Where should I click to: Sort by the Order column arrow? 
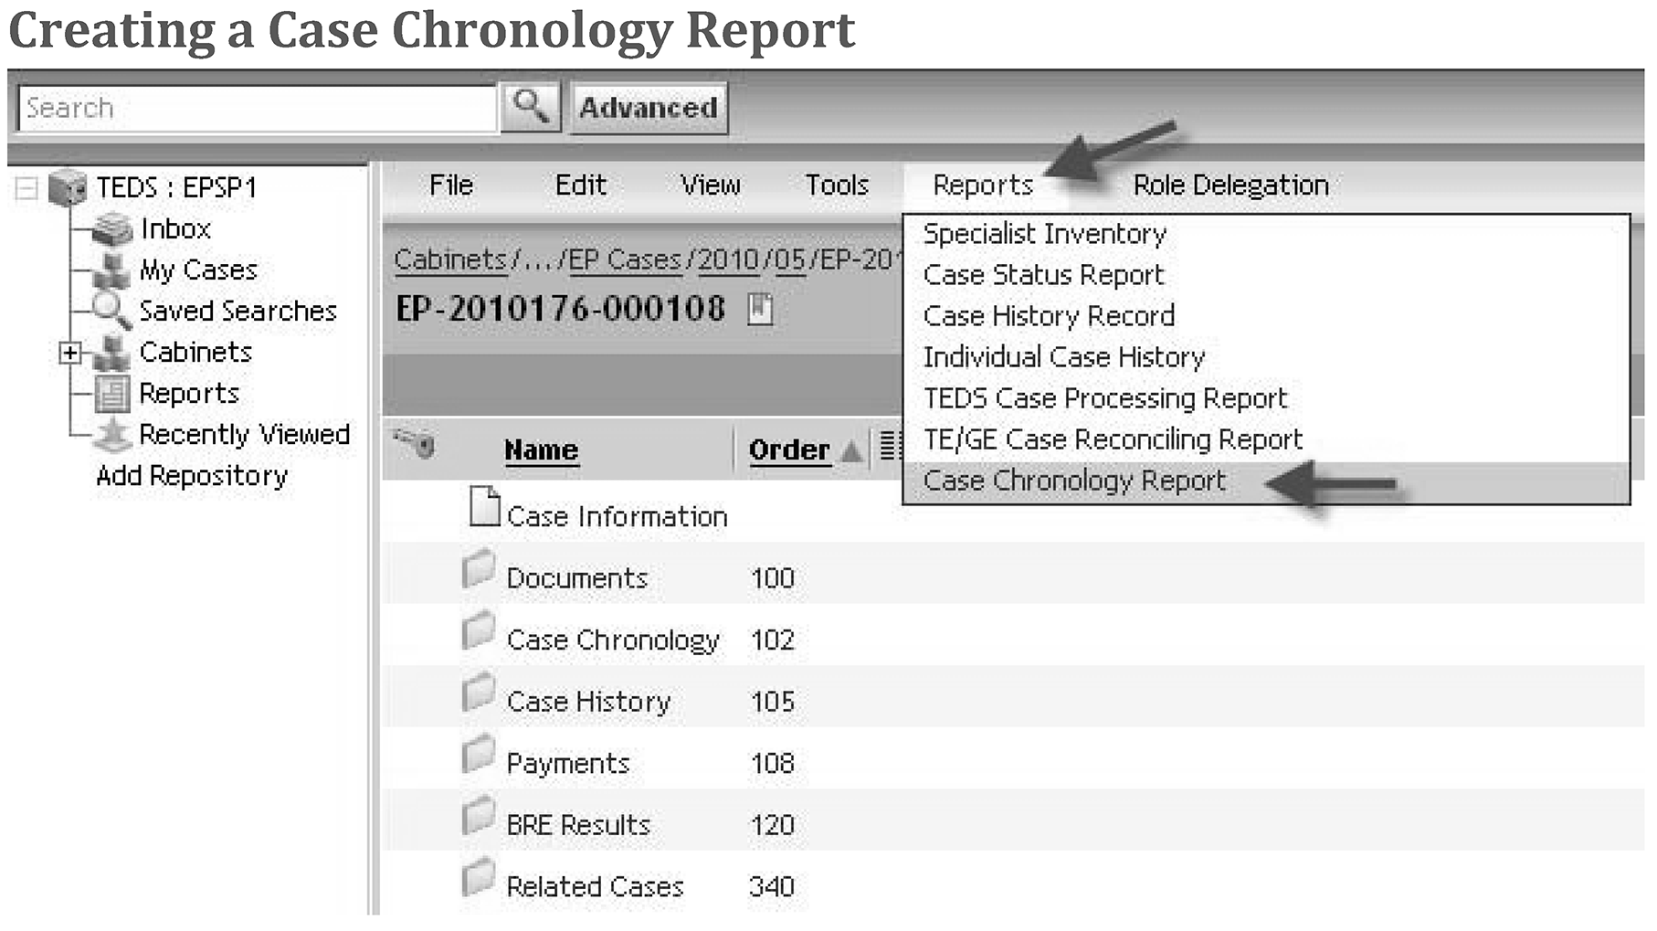tap(851, 450)
